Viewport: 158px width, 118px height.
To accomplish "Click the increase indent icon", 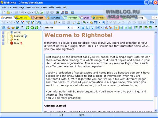I will pos(151,28).
